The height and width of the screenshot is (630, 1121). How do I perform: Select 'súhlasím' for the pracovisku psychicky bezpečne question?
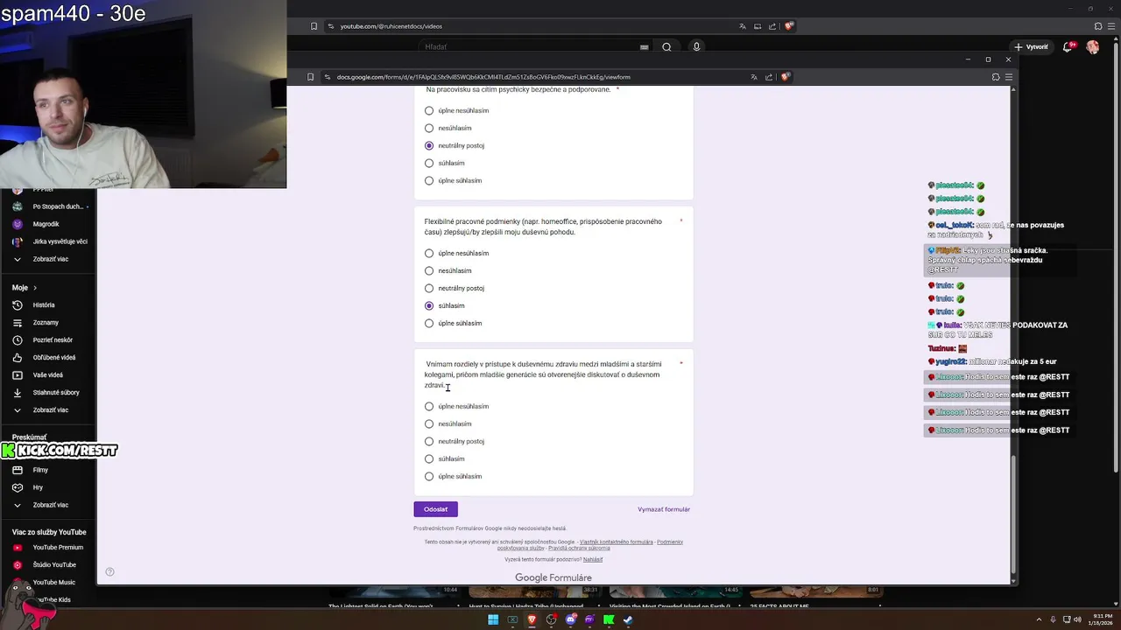pyautogui.click(x=429, y=163)
